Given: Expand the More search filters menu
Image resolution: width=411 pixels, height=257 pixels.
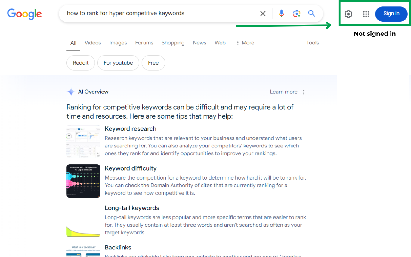Looking at the screenshot, I should (245, 43).
